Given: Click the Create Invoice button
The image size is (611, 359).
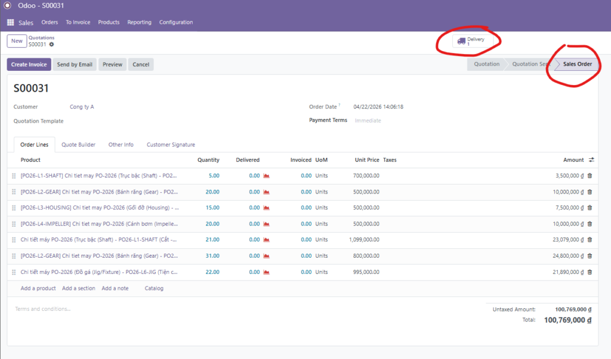Looking at the screenshot, I should 29,64.
